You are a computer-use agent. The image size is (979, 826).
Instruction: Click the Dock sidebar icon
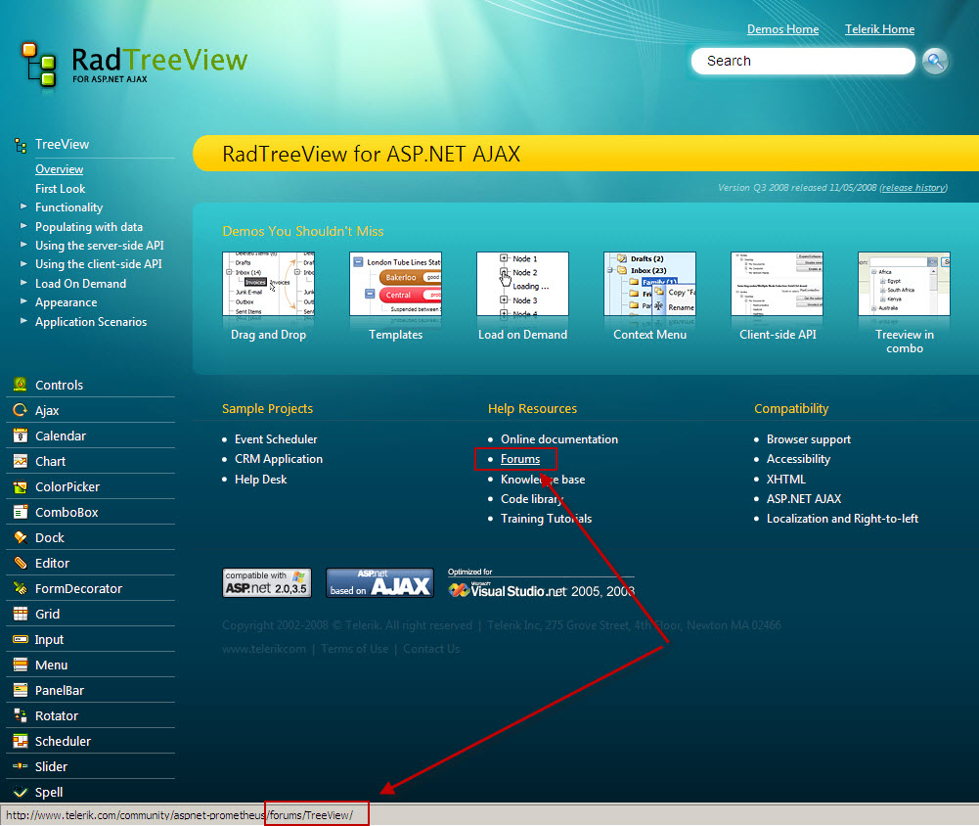tap(20, 537)
